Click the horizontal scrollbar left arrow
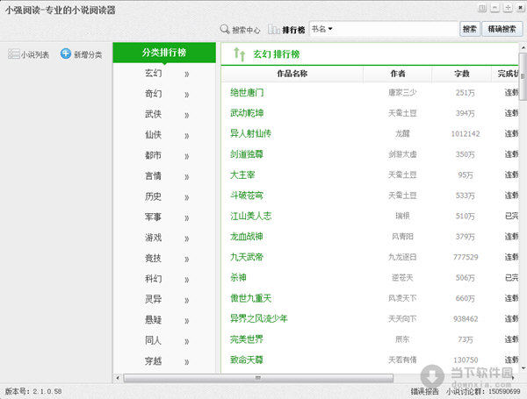Viewport: 527px width, 399px height. coord(118,378)
